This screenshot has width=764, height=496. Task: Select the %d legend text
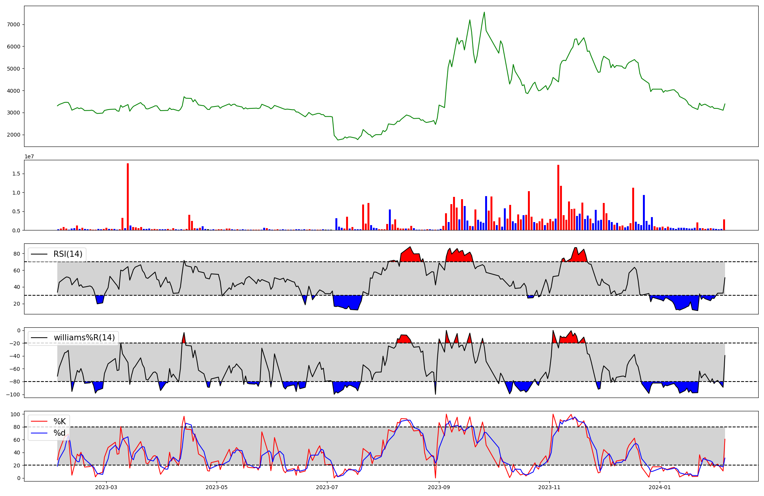pyautogui.click(x=60, y=433)
